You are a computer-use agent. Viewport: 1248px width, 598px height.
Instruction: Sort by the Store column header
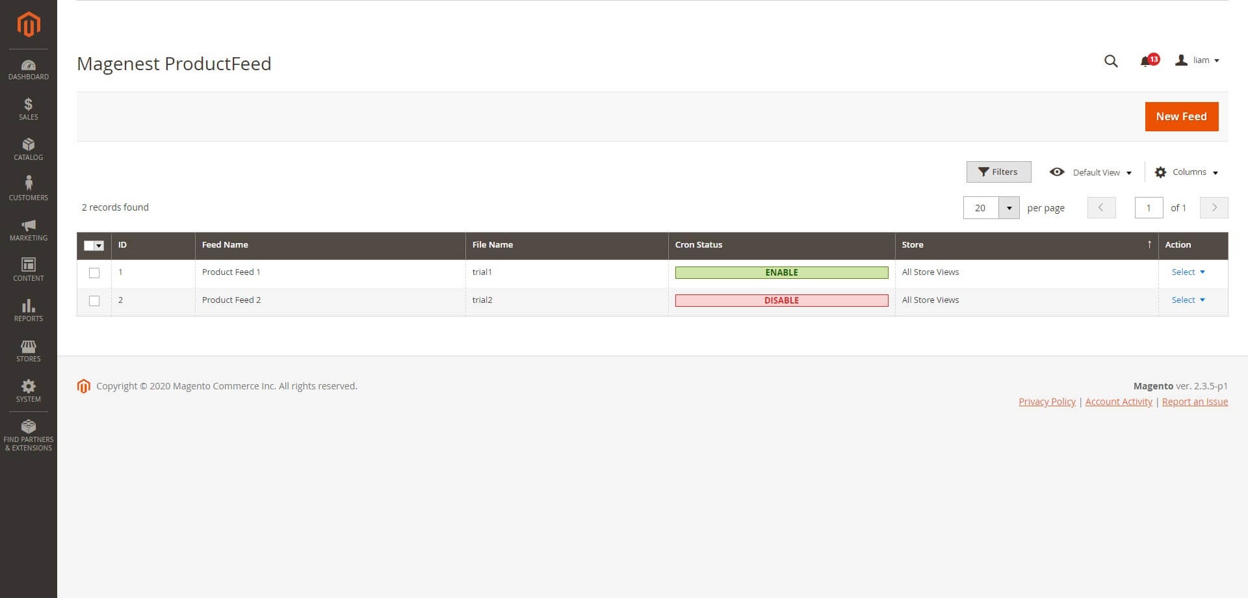pyautogui.click(x=1026, y=245)
